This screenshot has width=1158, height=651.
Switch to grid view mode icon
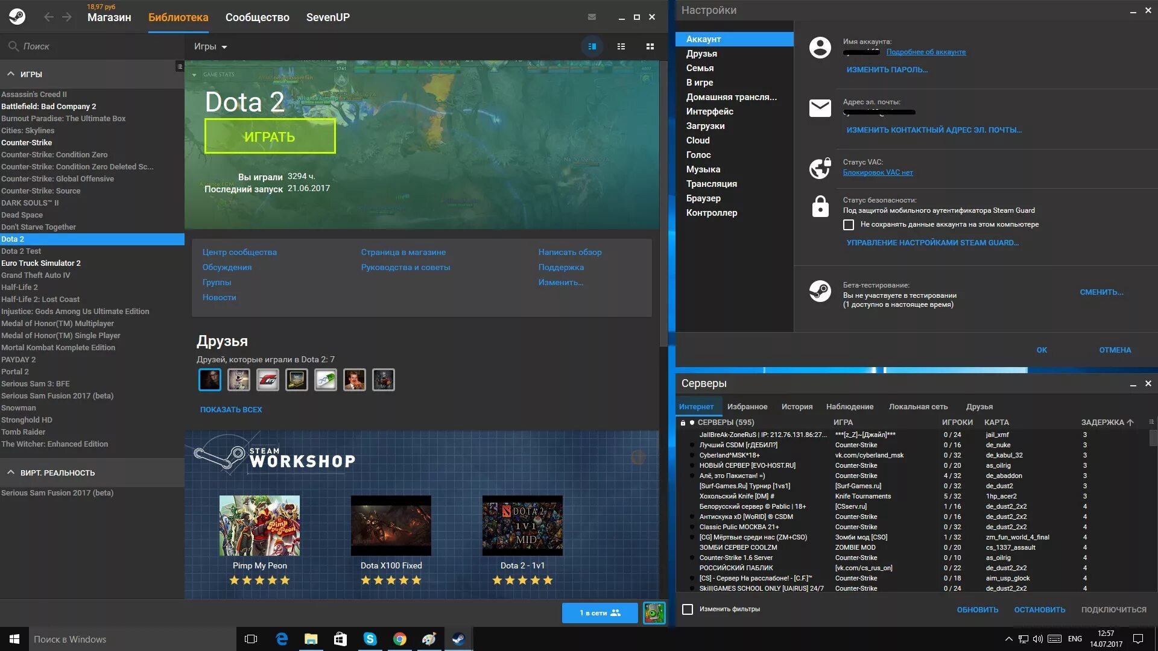click(650, 46)
